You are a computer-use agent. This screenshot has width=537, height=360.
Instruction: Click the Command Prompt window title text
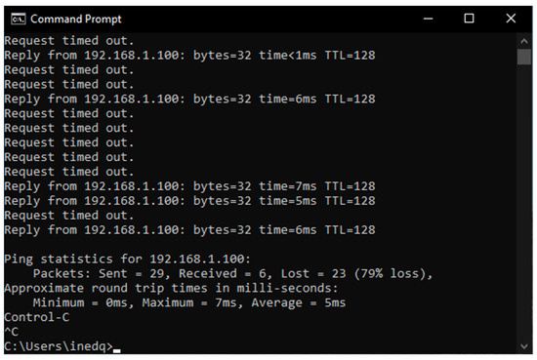(x=76, y=19)
